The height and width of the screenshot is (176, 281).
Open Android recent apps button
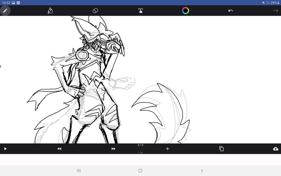pos(79,171)
